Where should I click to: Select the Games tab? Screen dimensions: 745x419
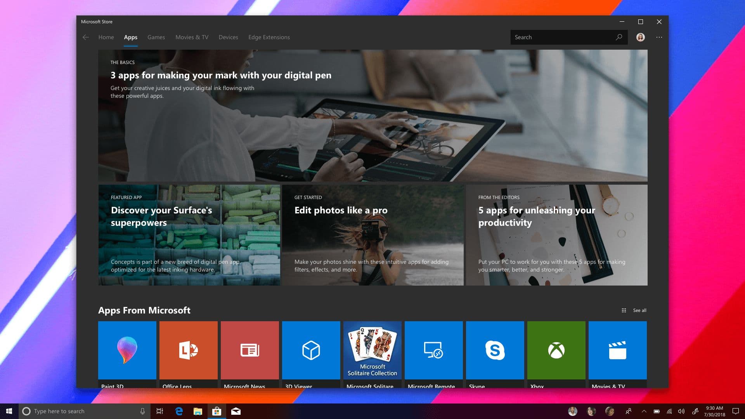tap(156, 37)
